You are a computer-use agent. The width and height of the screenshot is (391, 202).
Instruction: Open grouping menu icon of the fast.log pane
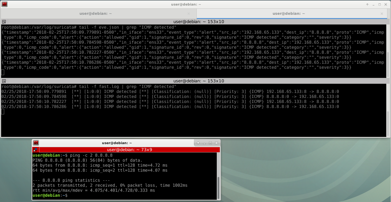coord(4,81)
